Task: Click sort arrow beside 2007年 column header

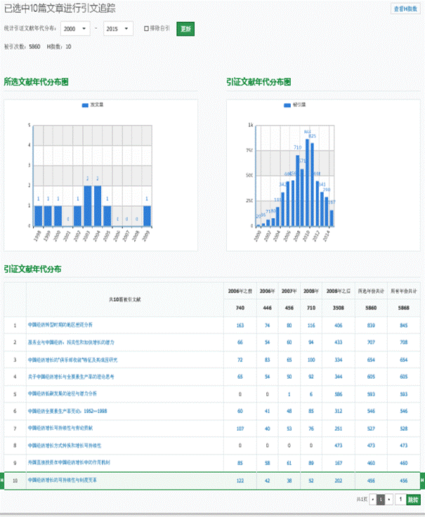Action: tap(297, 290)
